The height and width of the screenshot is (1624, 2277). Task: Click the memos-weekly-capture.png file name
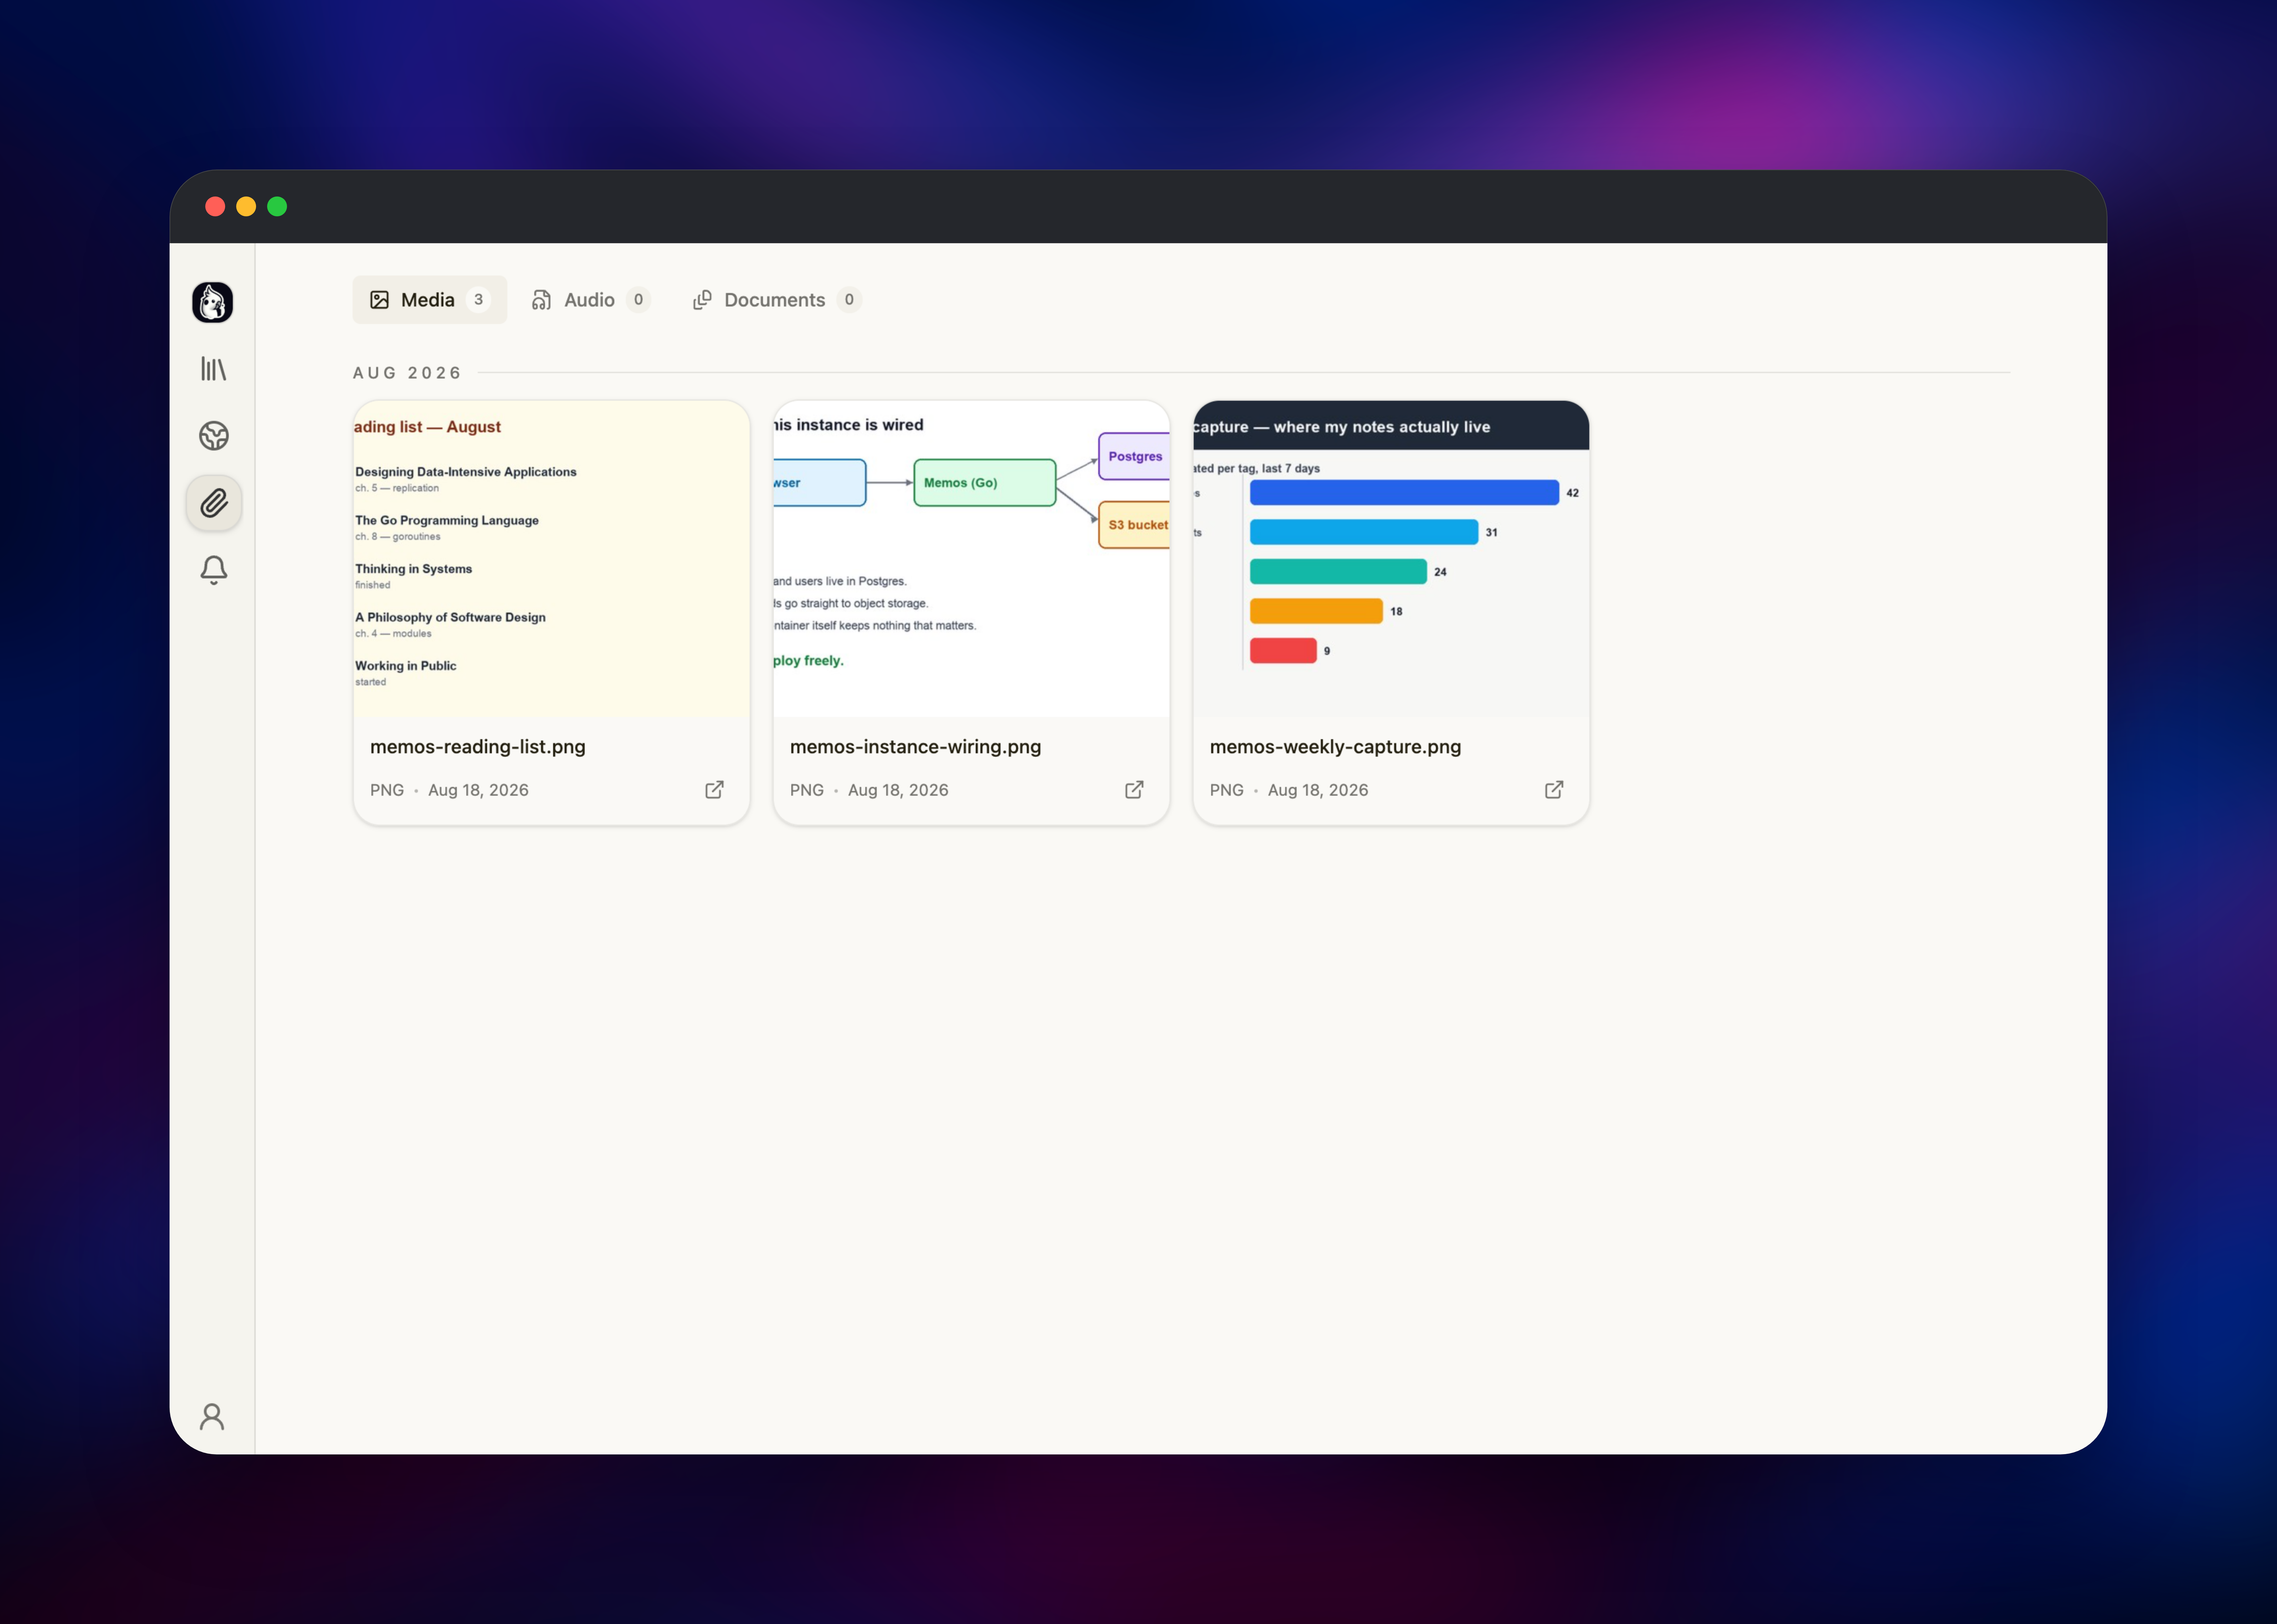(x=1336, y=747)
